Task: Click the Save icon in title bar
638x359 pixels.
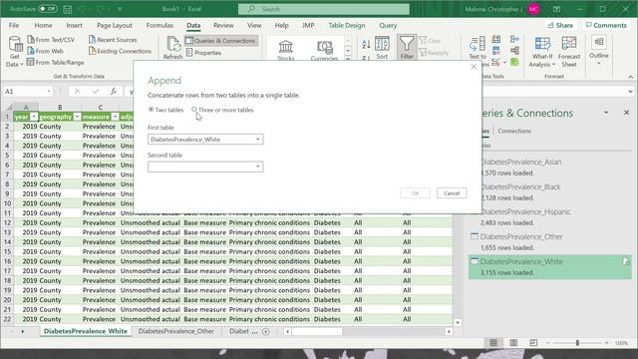Action: pos(68,9)
